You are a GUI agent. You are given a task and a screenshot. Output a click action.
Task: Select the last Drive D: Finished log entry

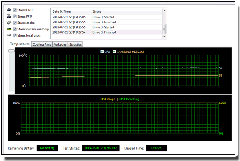point(106,32)
